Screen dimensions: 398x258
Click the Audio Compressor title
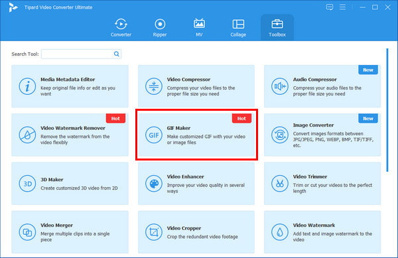314,80
